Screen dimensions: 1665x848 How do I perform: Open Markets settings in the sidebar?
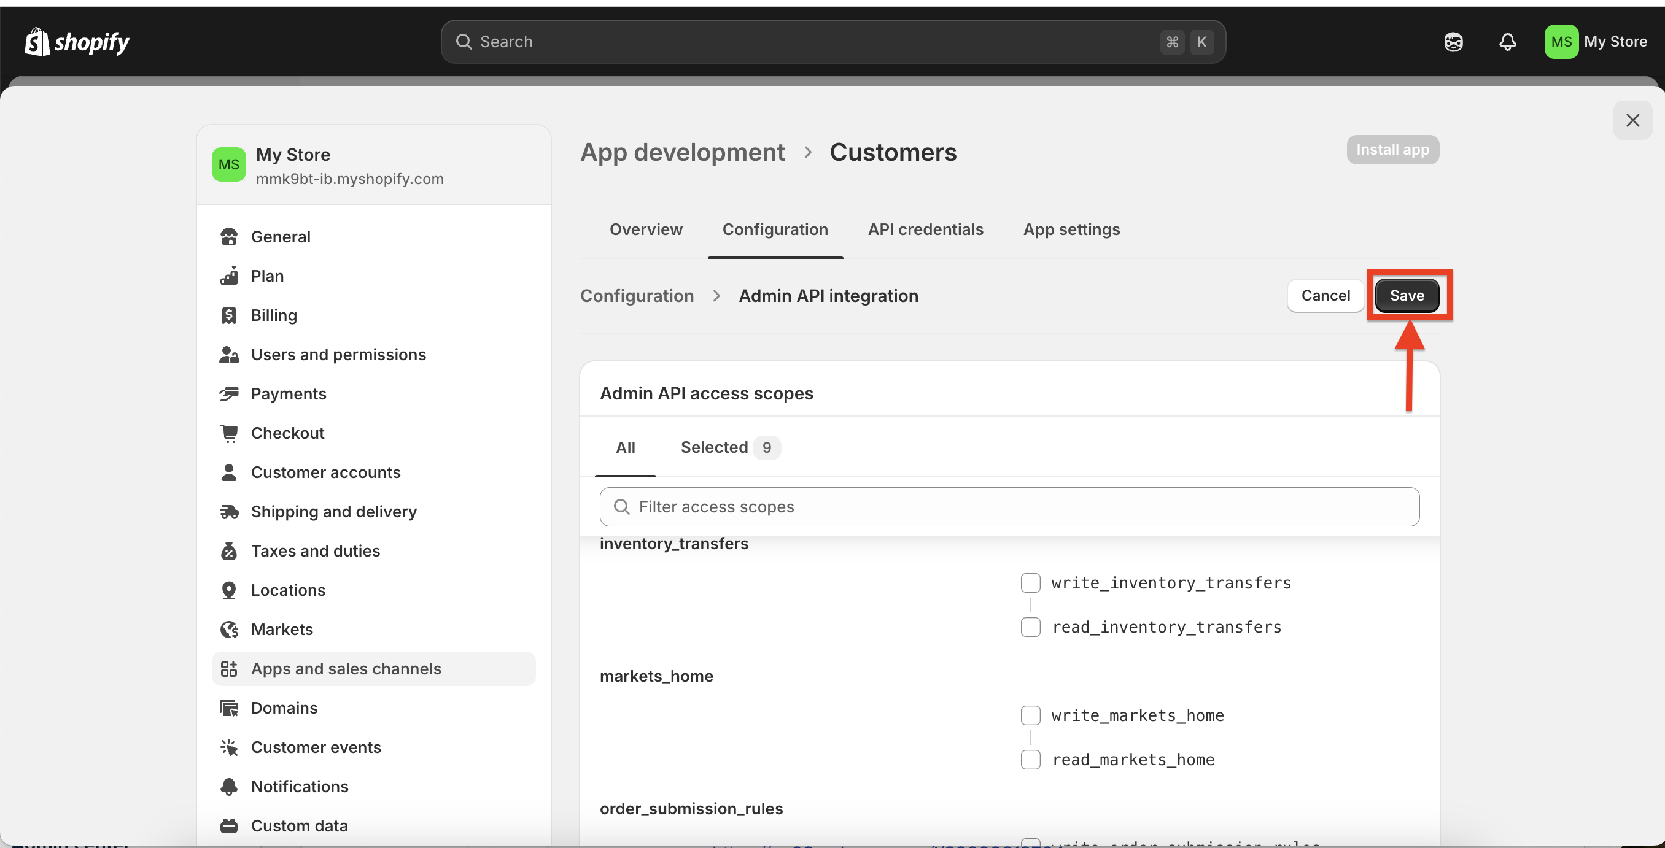282,629
